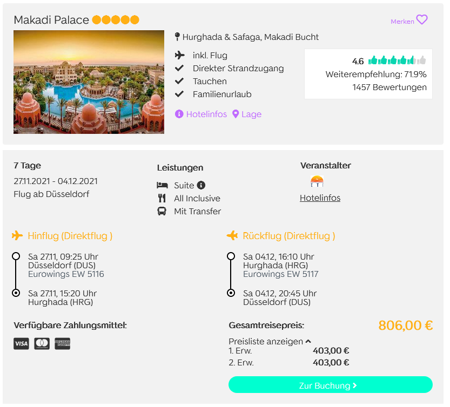Viewport: 450px width, 407px height.
Task: Open purple Hotelinfos link beside Lage
Action: (206, 114)
